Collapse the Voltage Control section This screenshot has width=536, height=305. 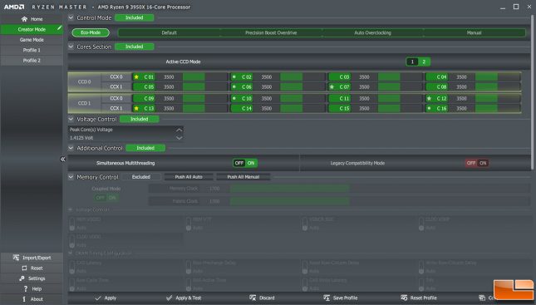pyautogui.click(x=71, y=119)
